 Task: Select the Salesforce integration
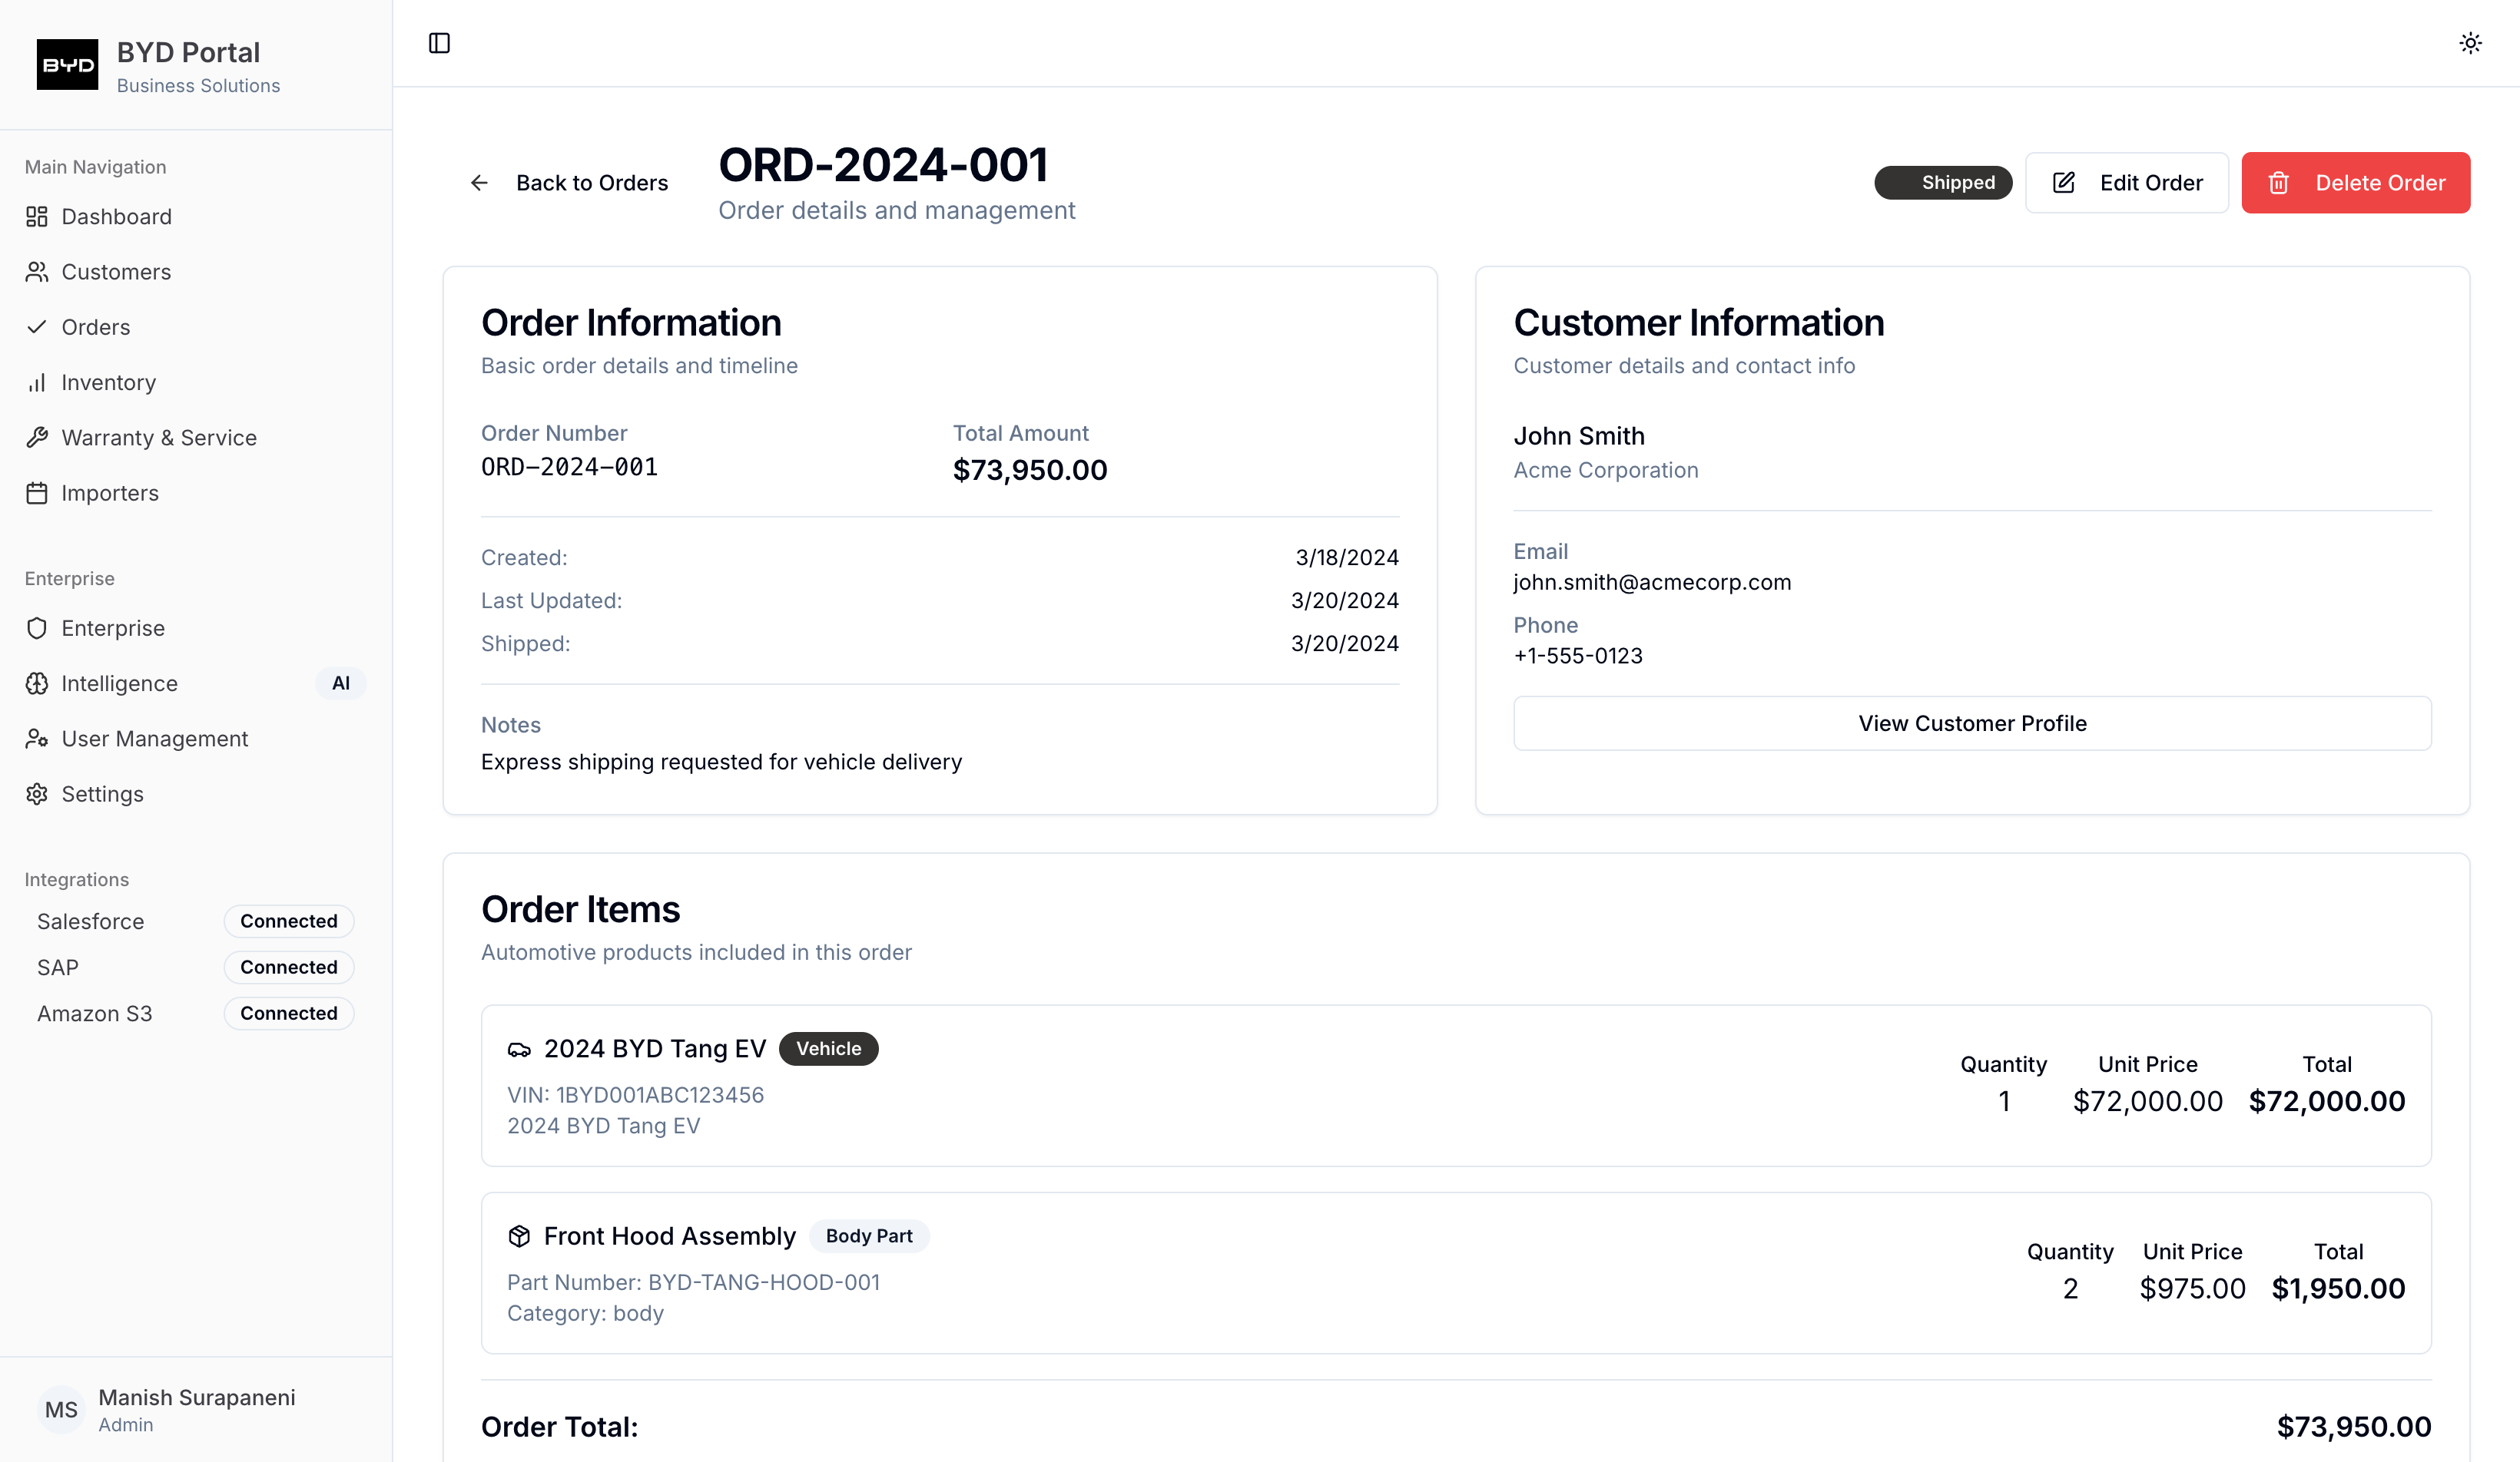tap(91, 921)
